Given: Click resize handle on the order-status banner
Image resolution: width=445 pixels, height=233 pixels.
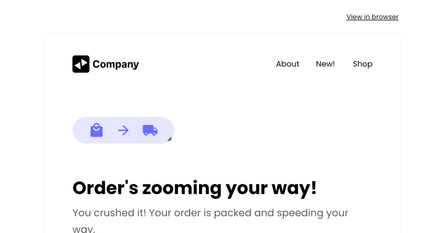Looking at the screenshot, I should (169, 139).
